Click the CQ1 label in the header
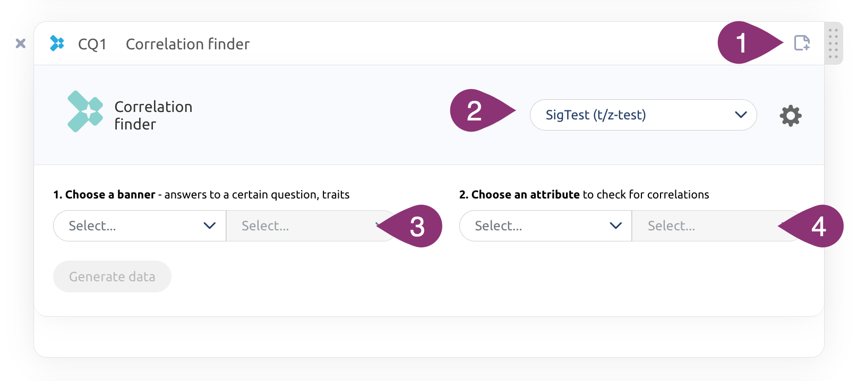Viewport: 857px width, 381px height. tap(92, 44)
